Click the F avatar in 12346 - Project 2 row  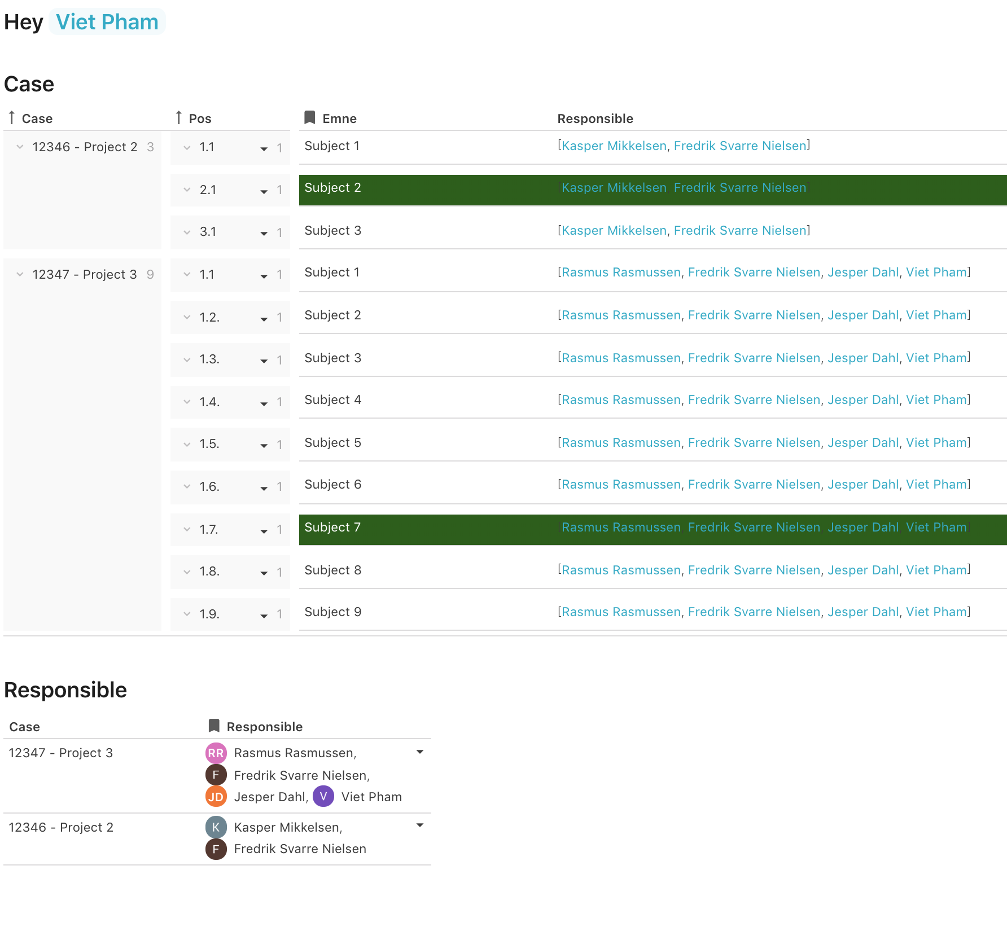pos(216,849)
